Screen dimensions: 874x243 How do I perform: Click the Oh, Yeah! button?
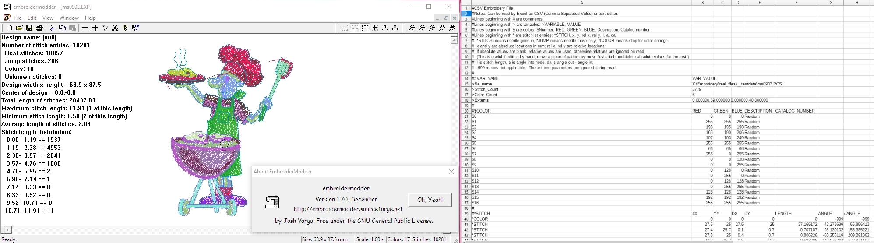(x=430, y=200)
